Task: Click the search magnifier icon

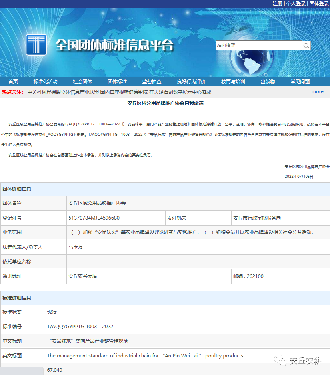Action: pyautogui.click(x=306, y=46)
